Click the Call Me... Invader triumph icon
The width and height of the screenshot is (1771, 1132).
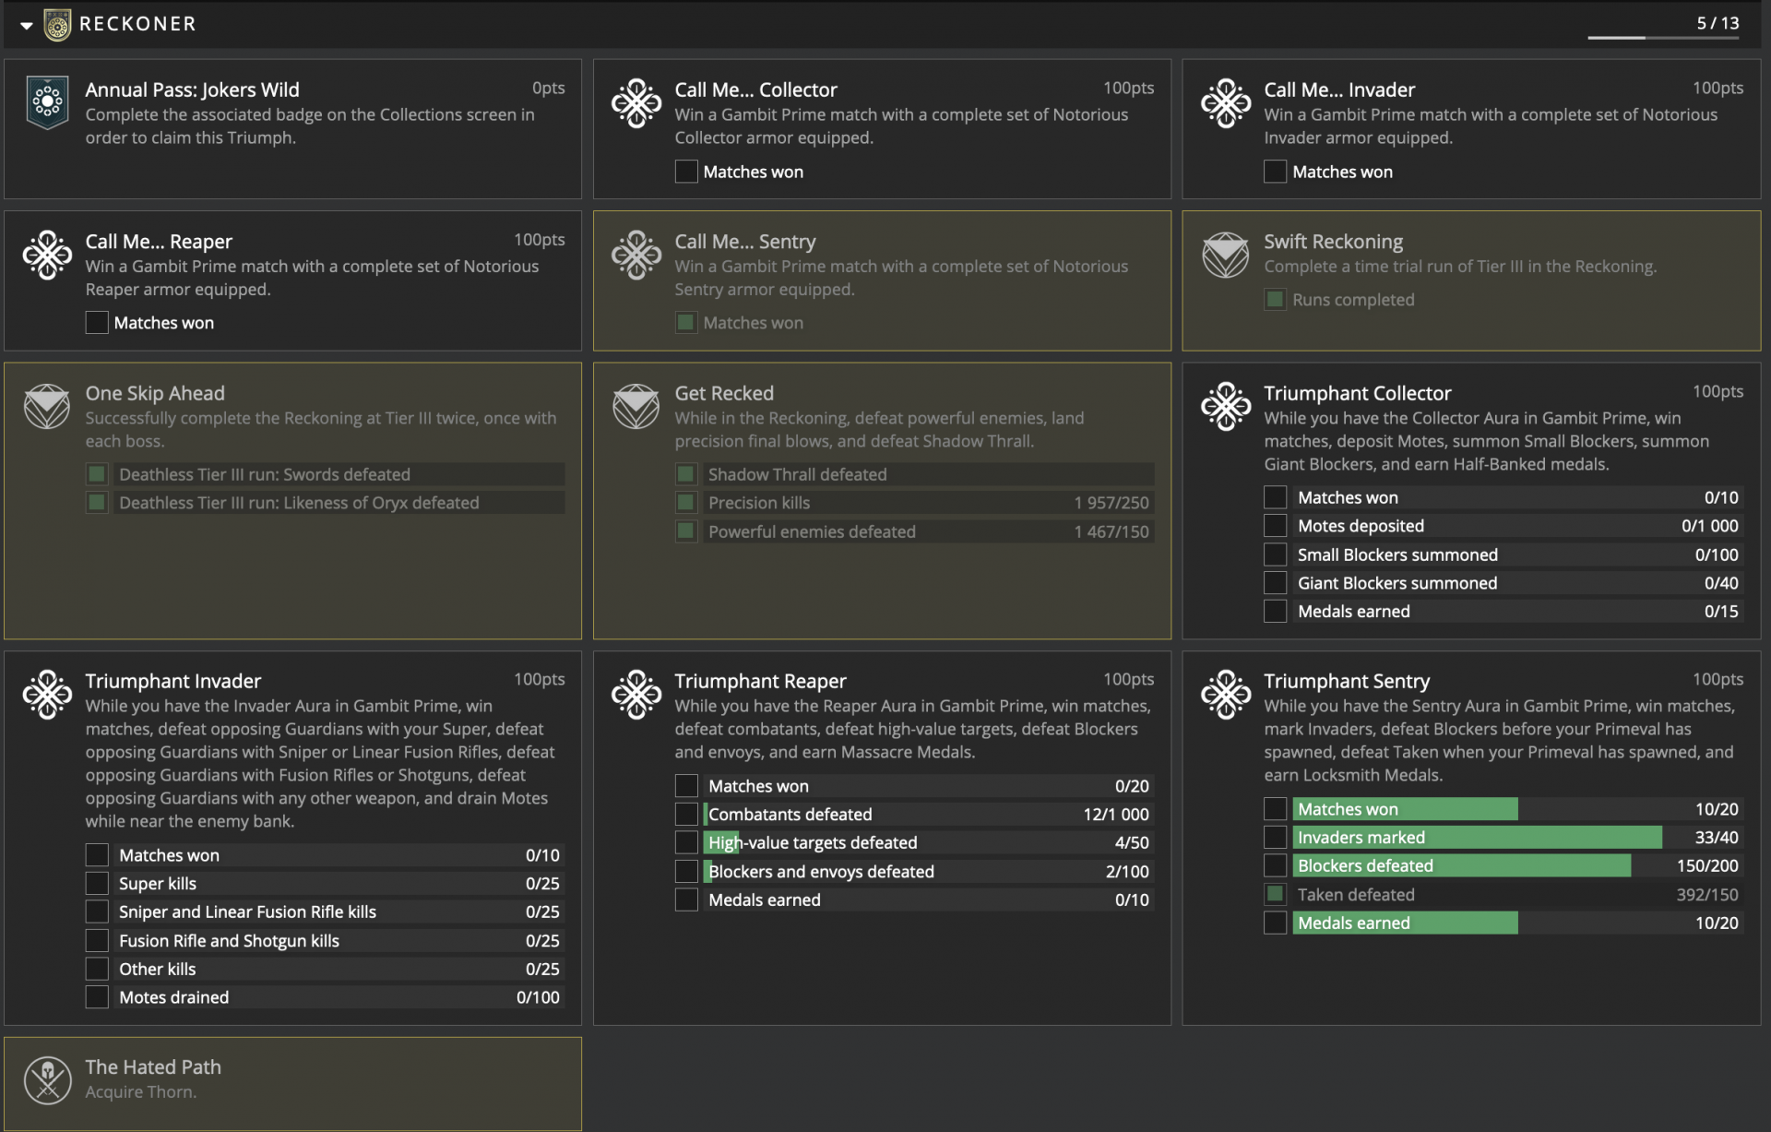coord(1226,102)
